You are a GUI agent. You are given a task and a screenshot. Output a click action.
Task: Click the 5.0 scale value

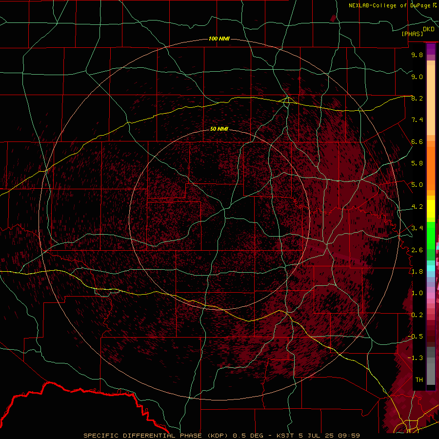coord(417,185)
